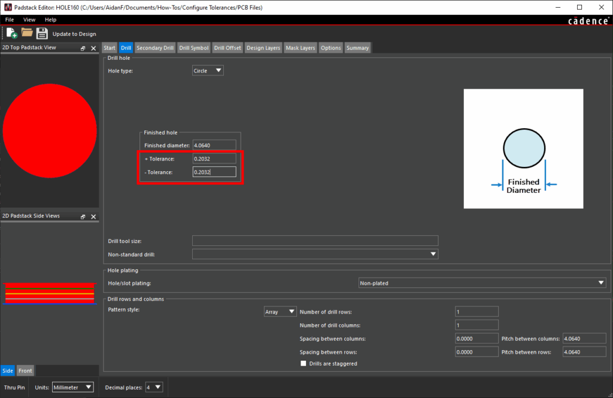Open the Hole type dropdown

[208, 71]
